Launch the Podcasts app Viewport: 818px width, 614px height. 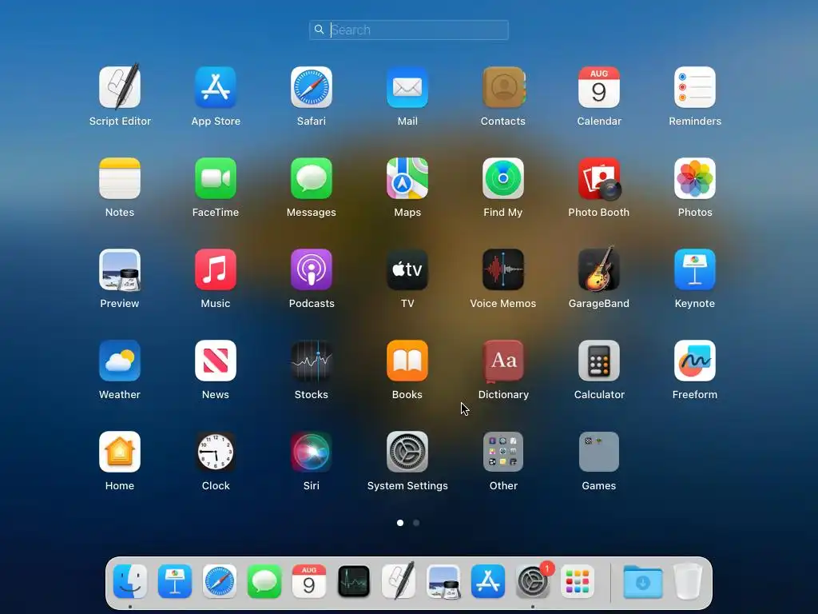(x=312, y=269)
